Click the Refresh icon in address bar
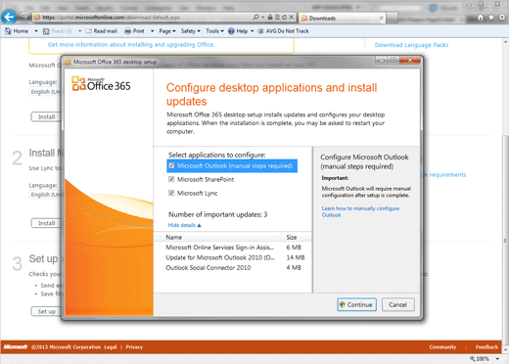The height and width of the screenshot is (364, 509). pos(284,18)
